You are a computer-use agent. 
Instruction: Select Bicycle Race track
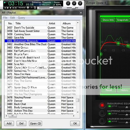(x=40, y=54)
